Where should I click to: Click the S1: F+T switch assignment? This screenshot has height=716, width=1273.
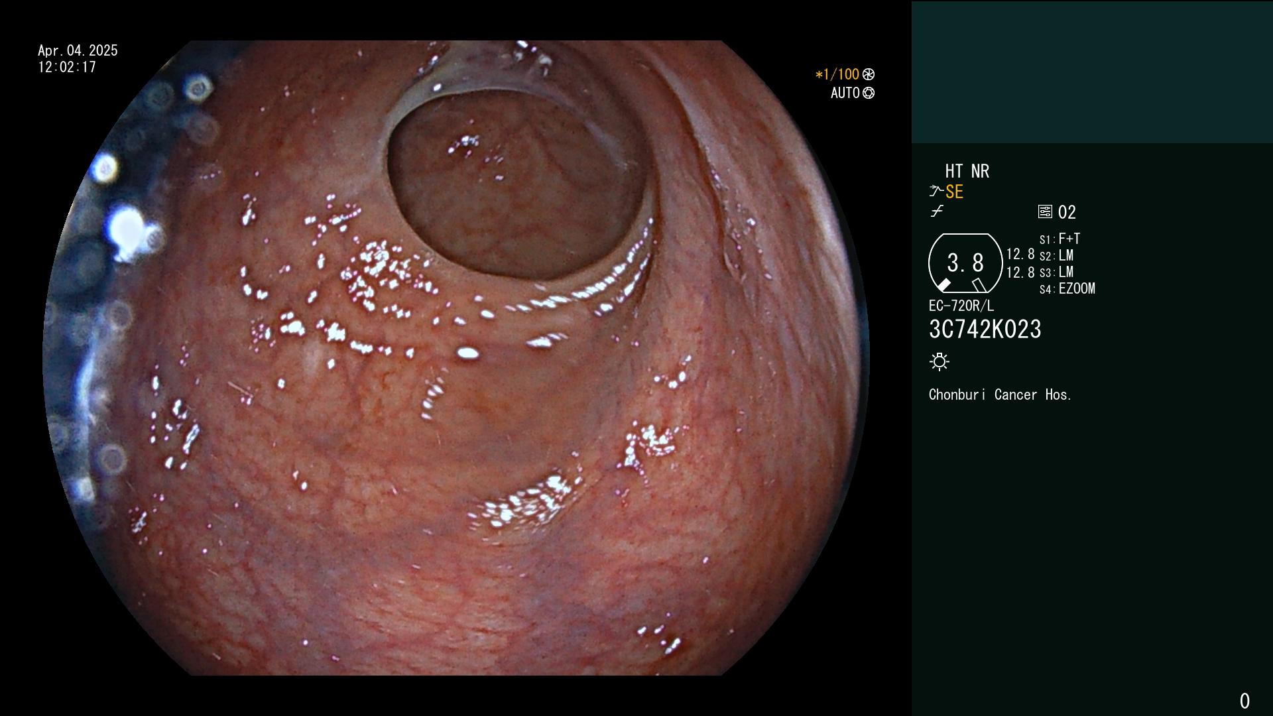click(1060, 239)
